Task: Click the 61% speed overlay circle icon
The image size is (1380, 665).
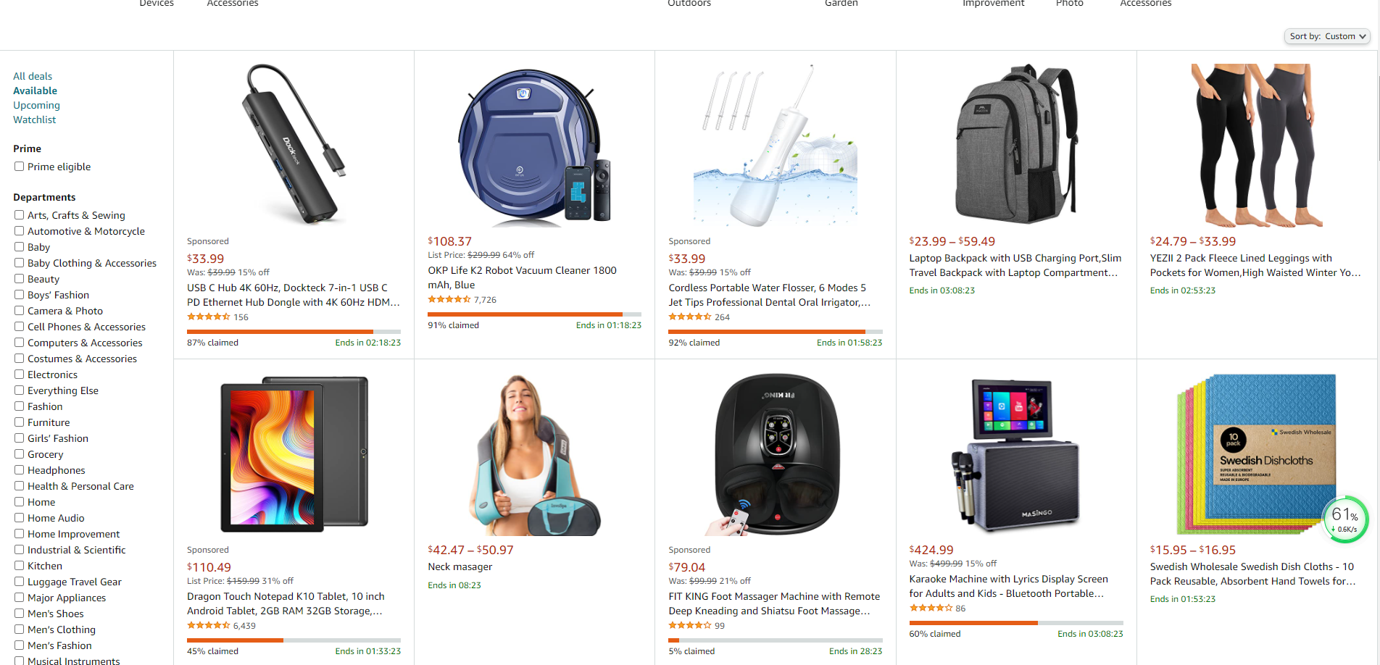Action: 1345,518
